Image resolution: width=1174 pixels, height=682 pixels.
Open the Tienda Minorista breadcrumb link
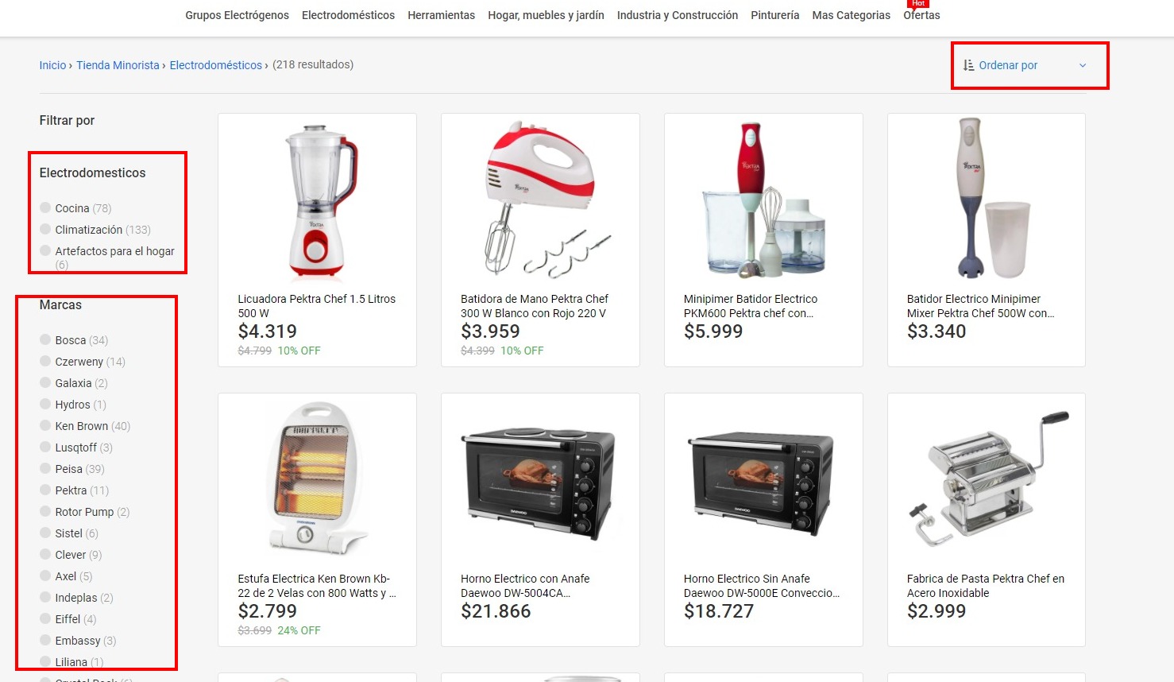click(118, 65)
